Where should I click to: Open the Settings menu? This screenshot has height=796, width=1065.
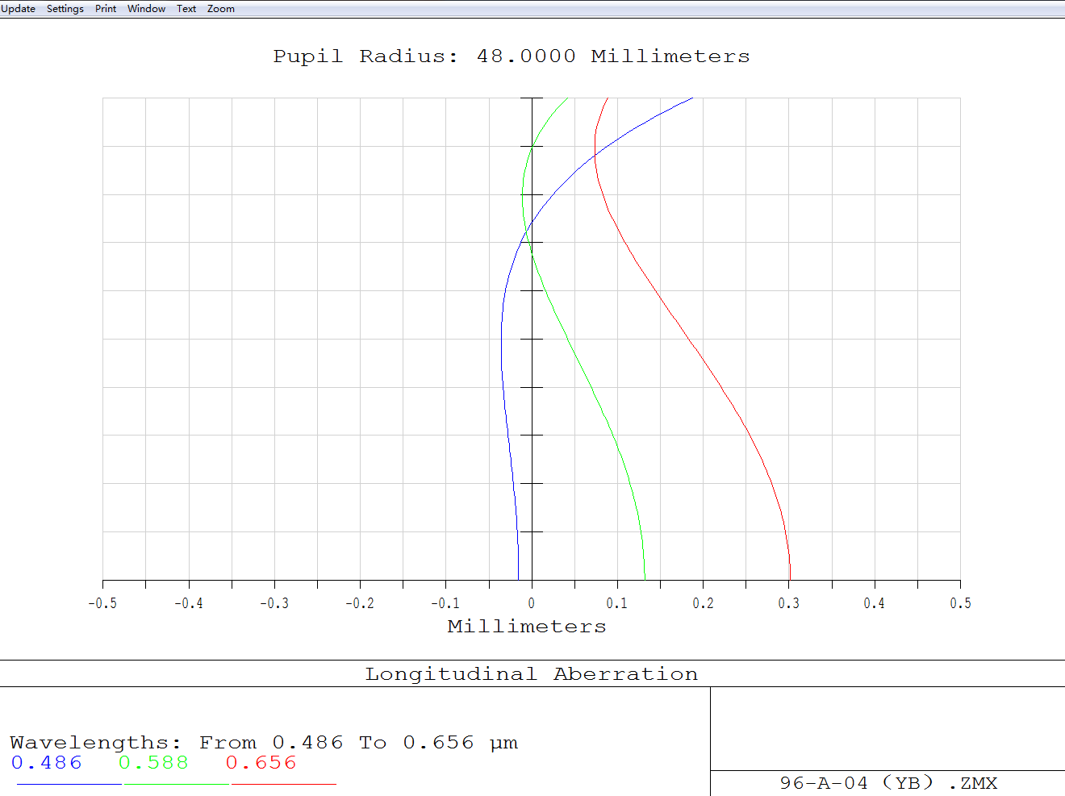[x=65, y=9]
